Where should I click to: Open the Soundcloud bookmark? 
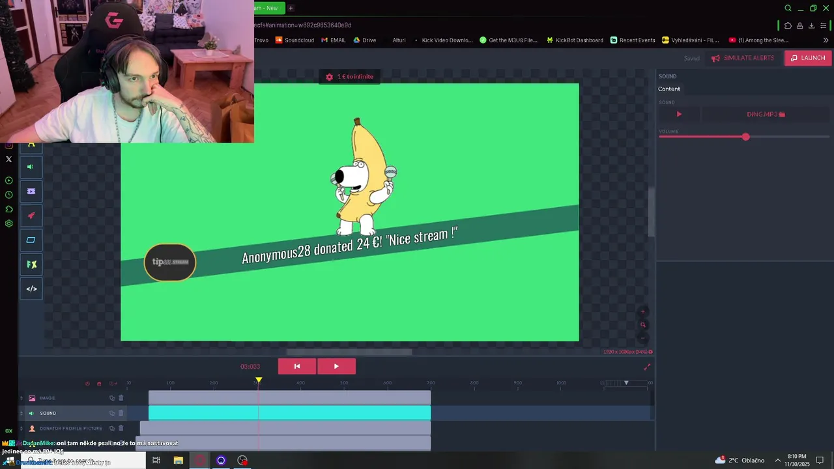pyautogui.click(x=295, y=40)
